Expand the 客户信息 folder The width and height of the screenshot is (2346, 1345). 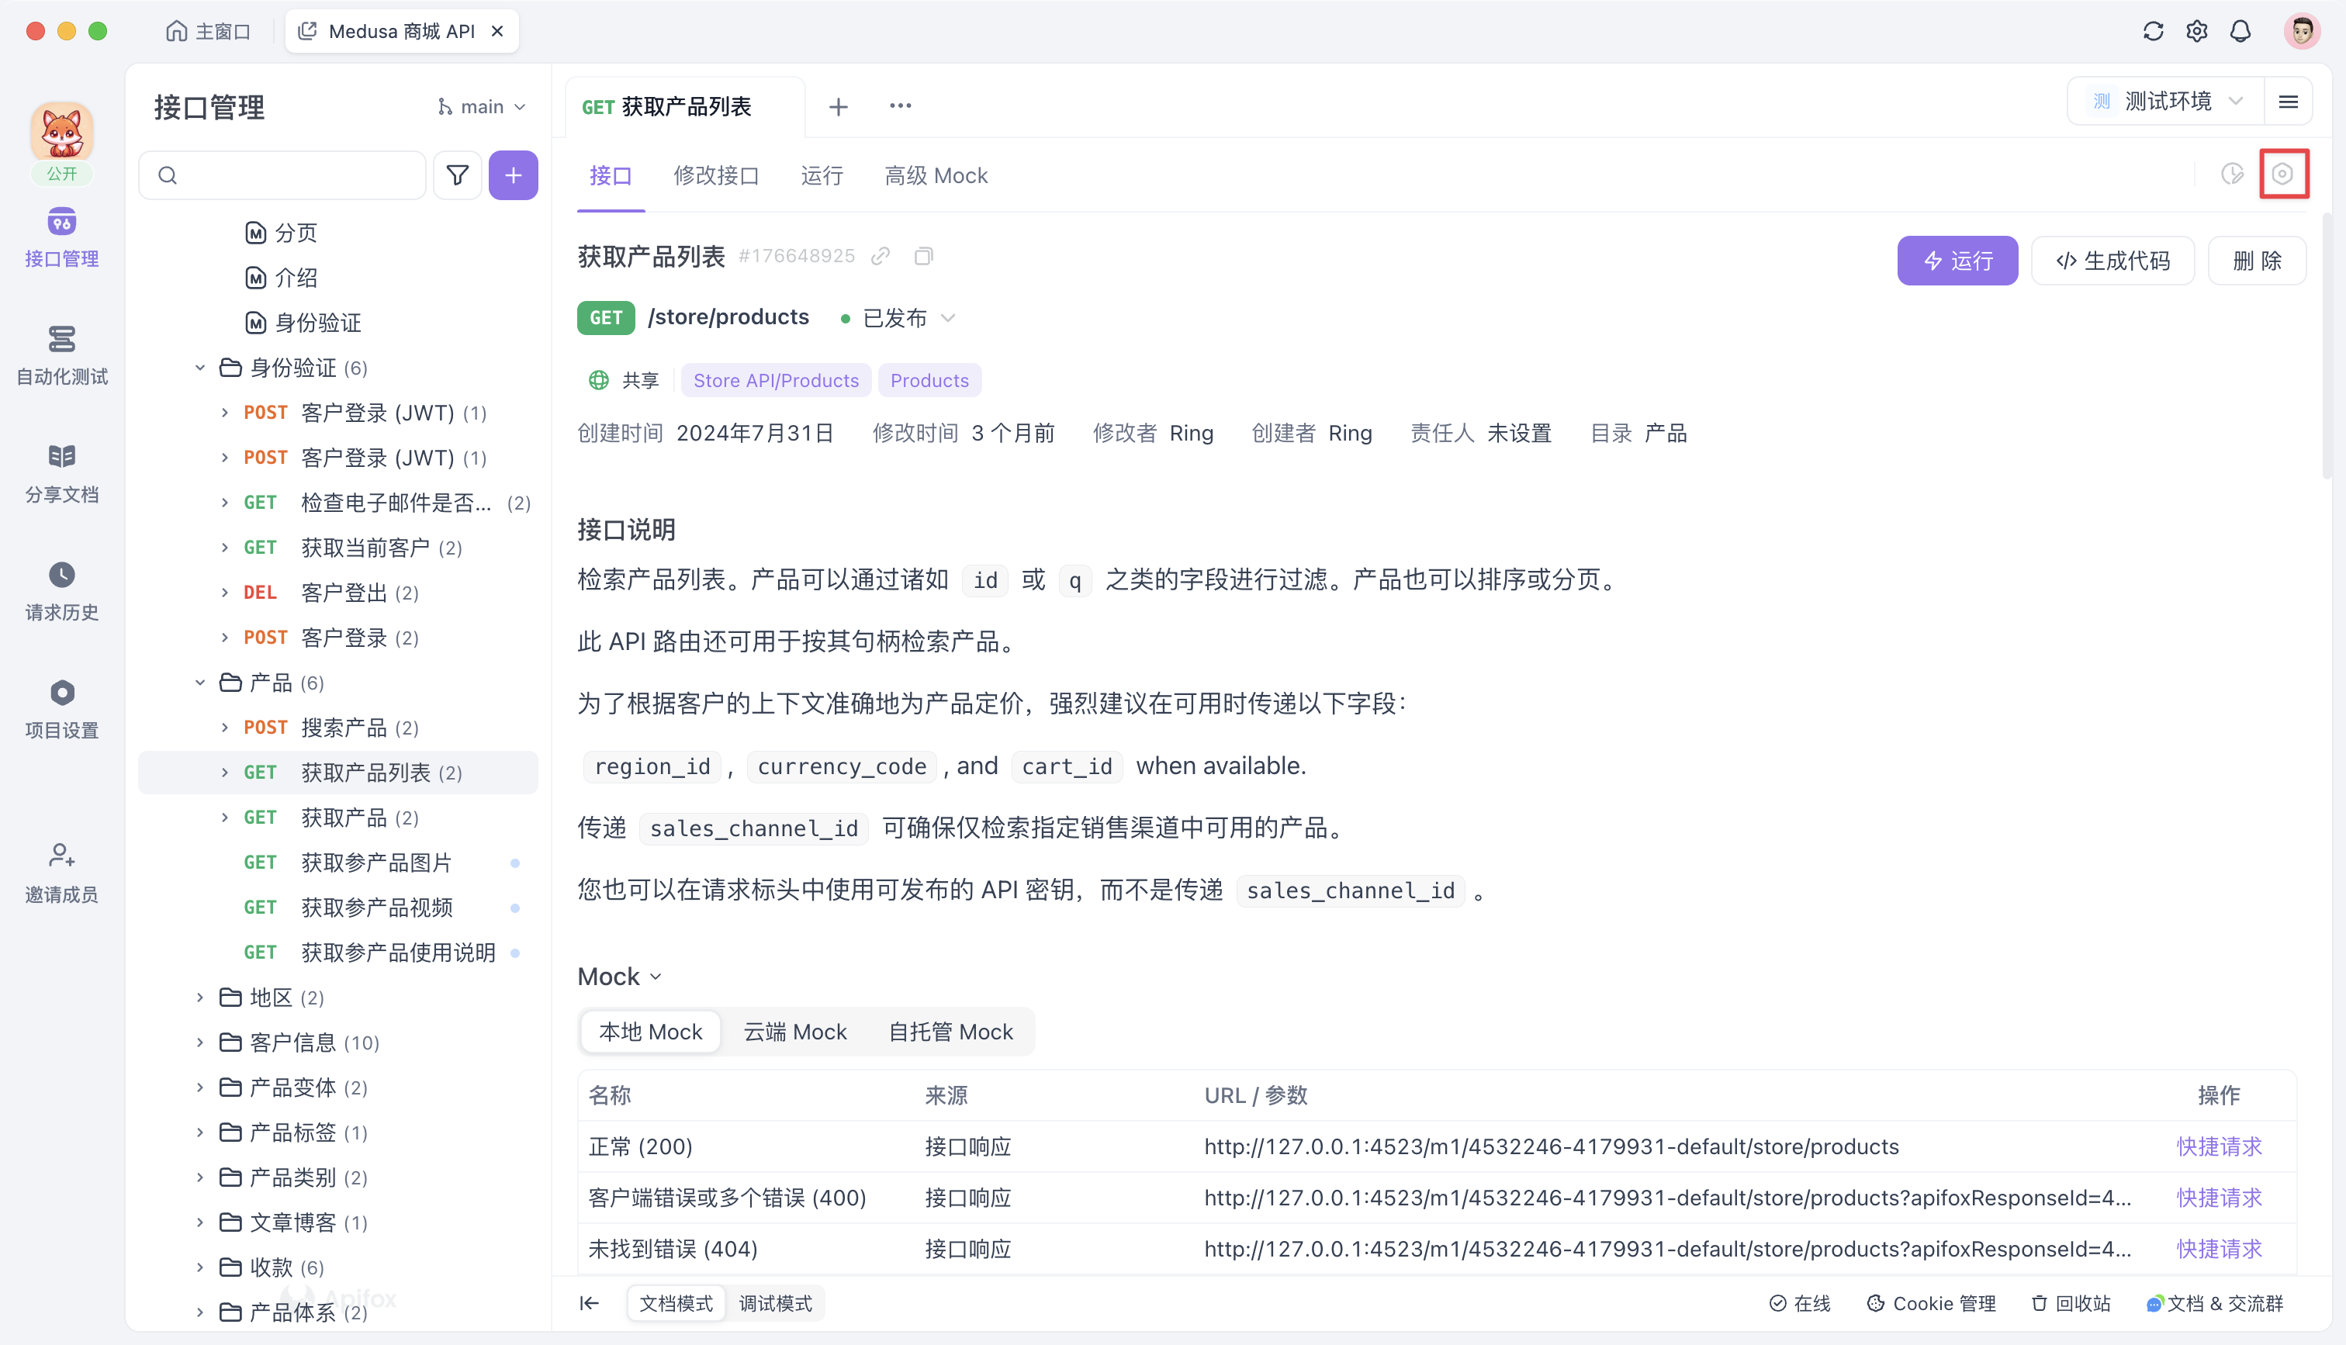click(x=202, y=1042)
